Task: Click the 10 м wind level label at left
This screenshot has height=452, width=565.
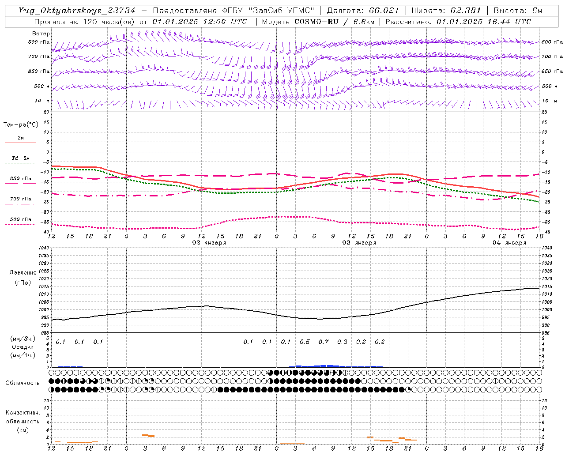Action: (x=42, y=101)
